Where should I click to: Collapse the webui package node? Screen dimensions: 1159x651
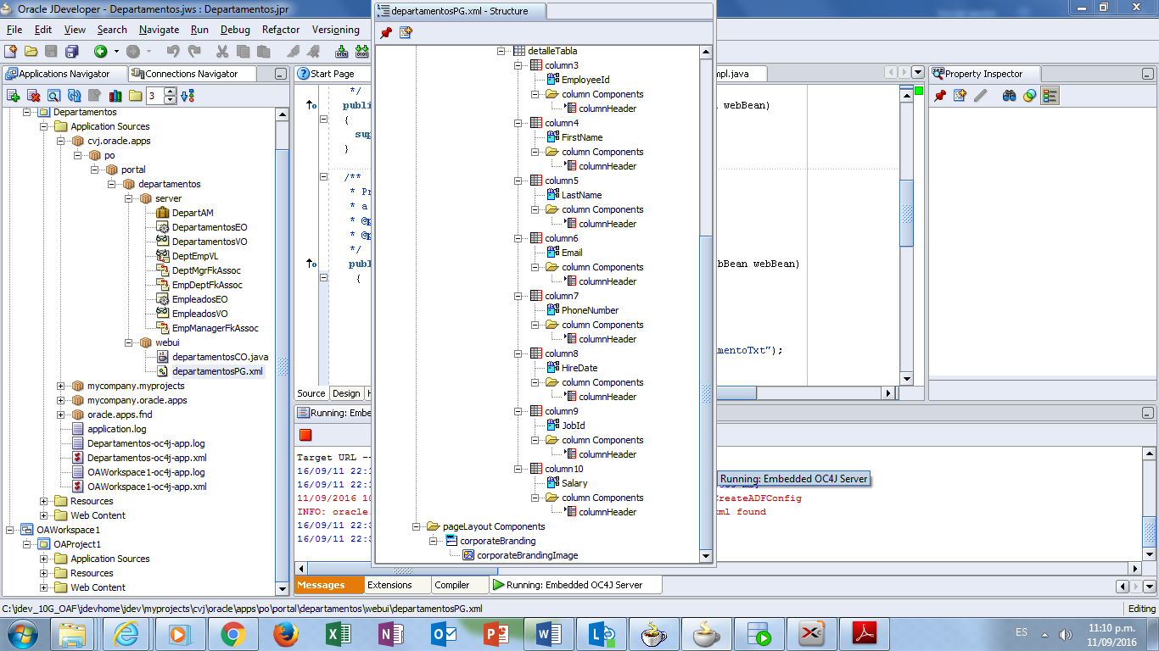(129, 343)
